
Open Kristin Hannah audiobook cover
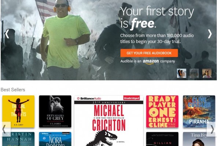coord(18,139)
